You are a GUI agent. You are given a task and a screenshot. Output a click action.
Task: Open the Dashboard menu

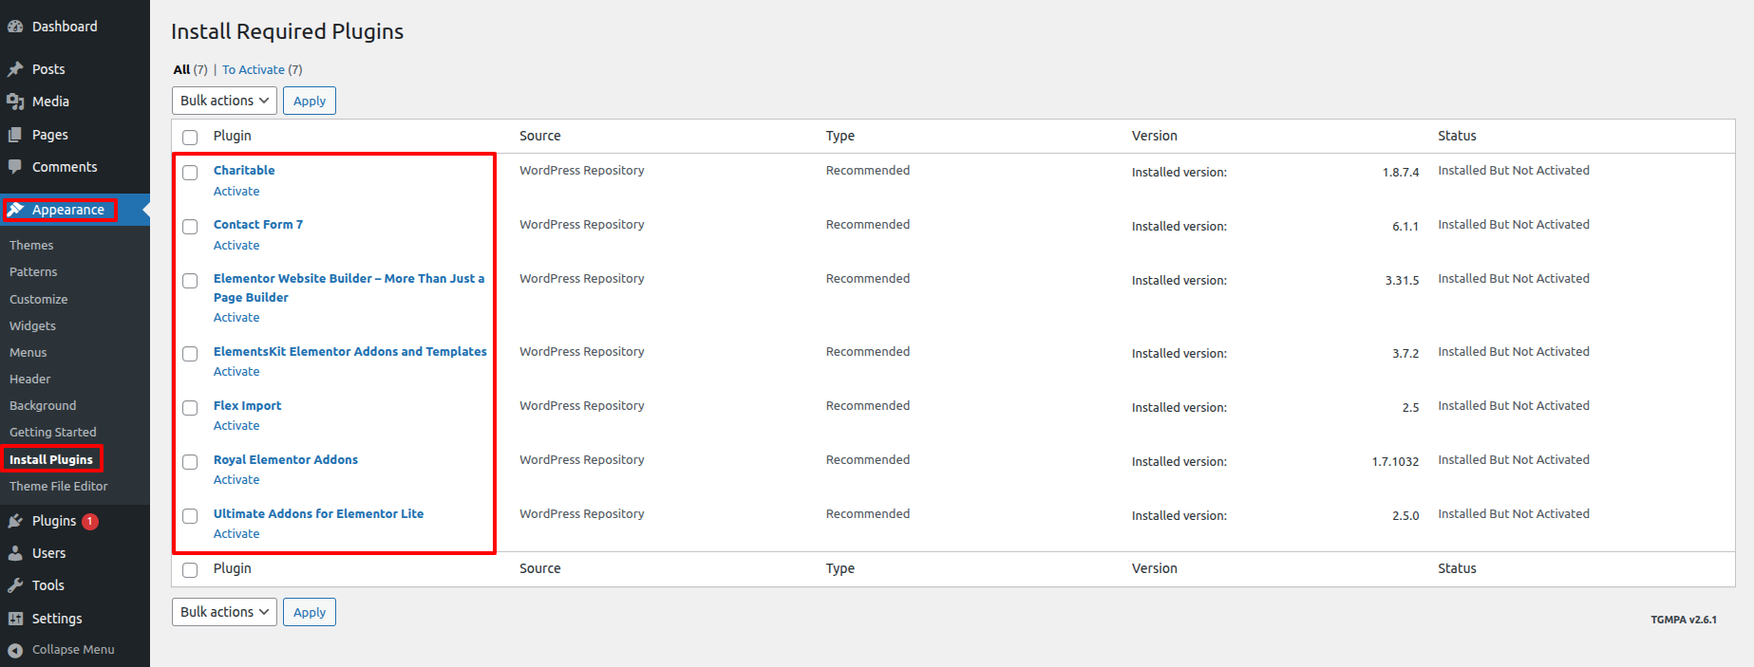(x=65, y=27)
